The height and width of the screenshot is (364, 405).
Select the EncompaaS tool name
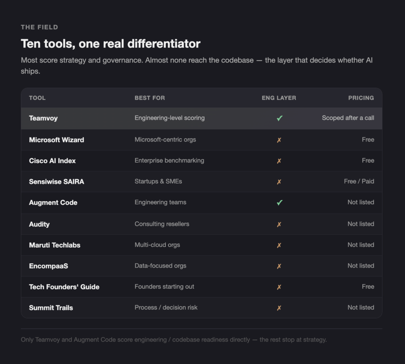click(48, 266)
